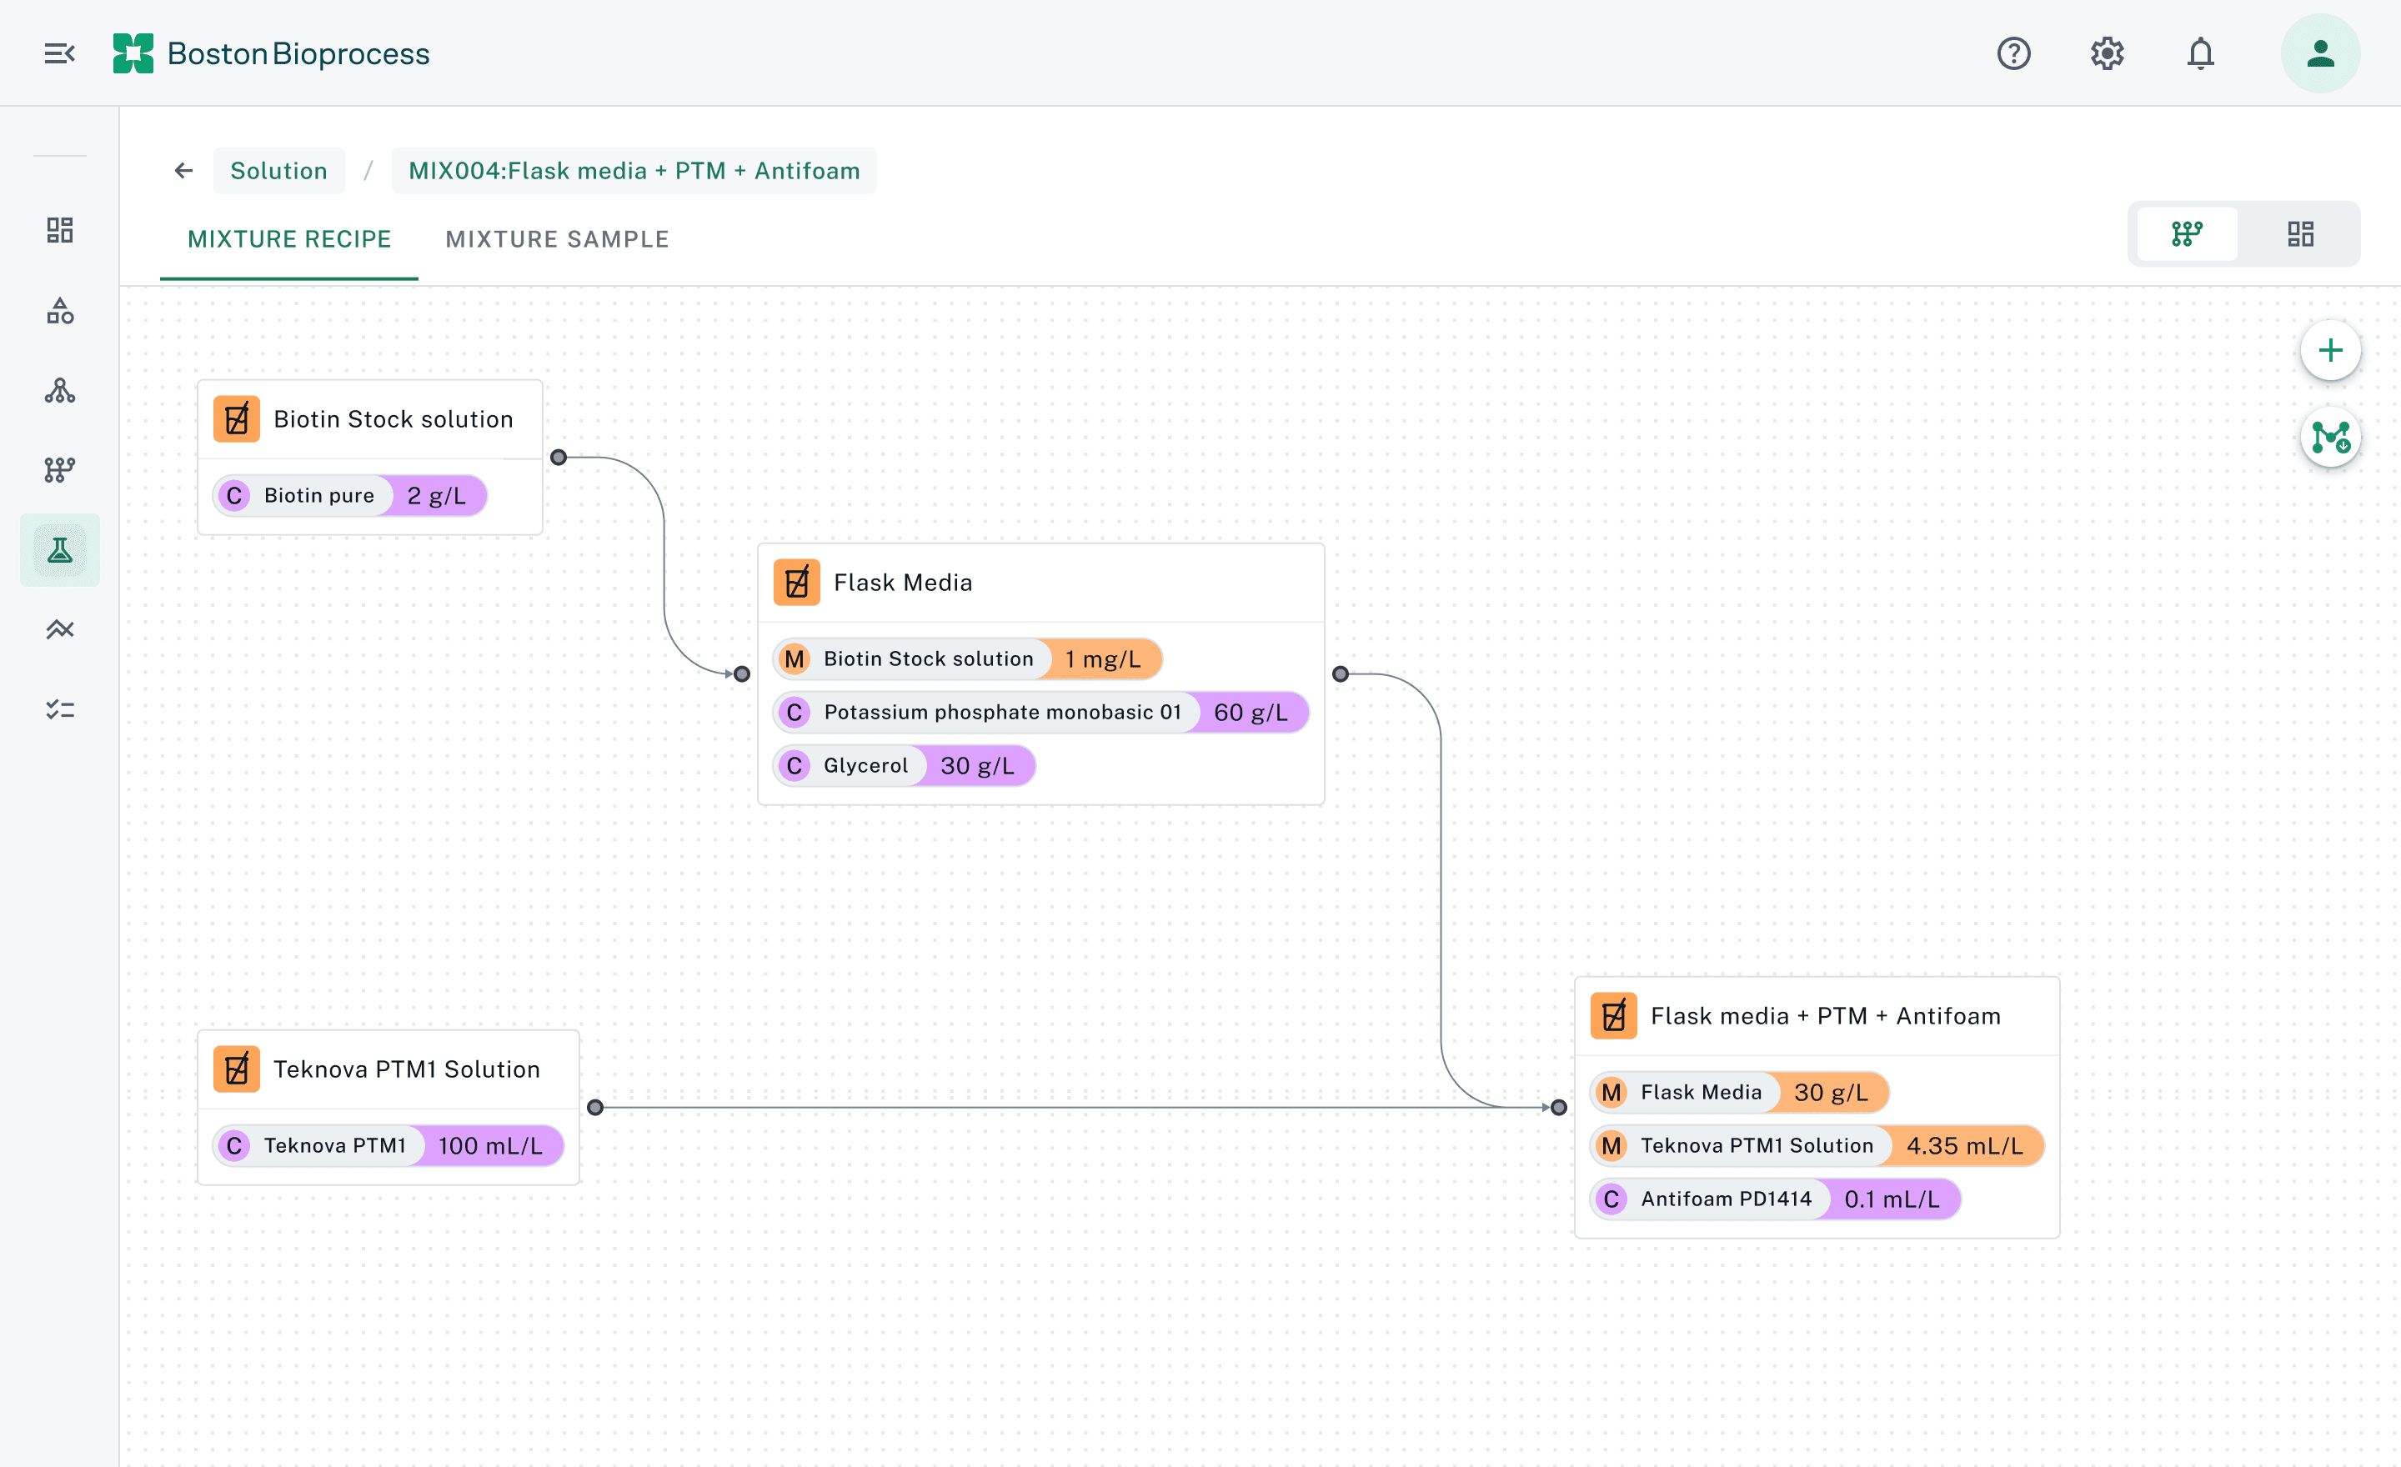
Task: Open the dashboard sidebar icon
Action: [x=59, y=230]
